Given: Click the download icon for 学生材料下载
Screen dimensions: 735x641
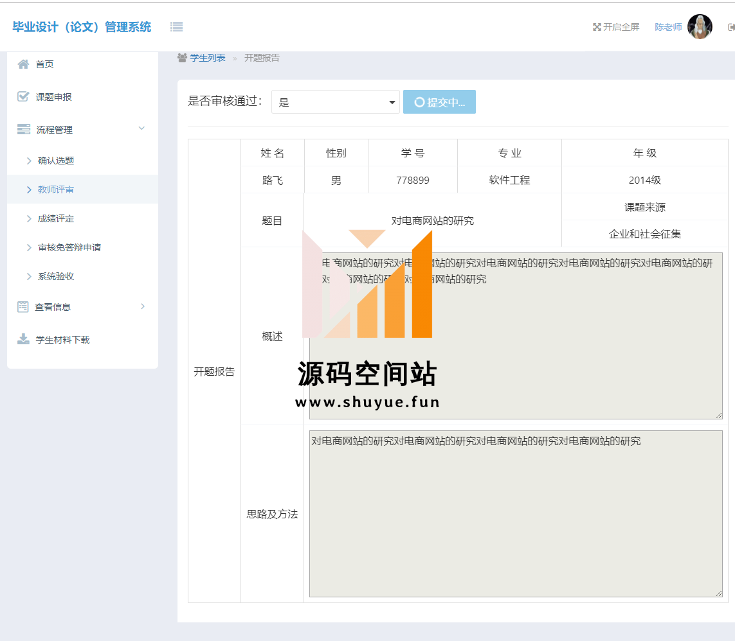Looking at the screenshot, I should pyautogui.click(x=23, y=340).
